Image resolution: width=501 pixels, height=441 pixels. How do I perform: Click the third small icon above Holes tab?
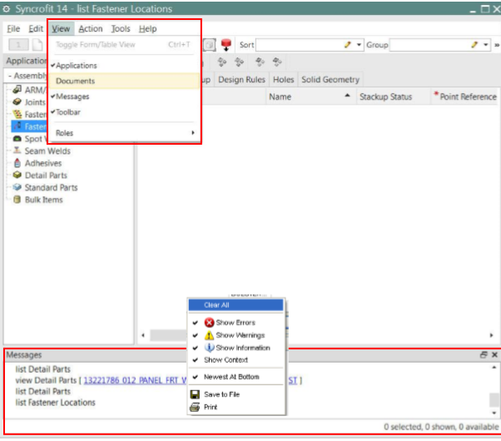260,62
